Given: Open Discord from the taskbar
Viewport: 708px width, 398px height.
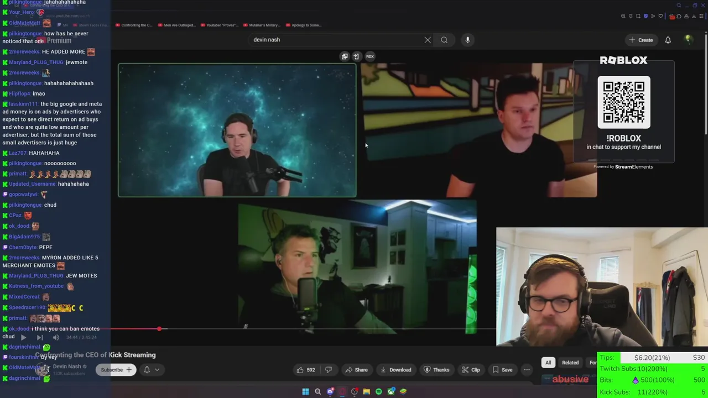Looking at the screenshot, I should [330, 391].
